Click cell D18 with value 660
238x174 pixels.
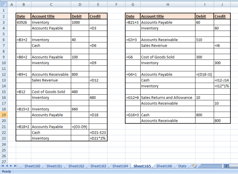click(80, 109)
